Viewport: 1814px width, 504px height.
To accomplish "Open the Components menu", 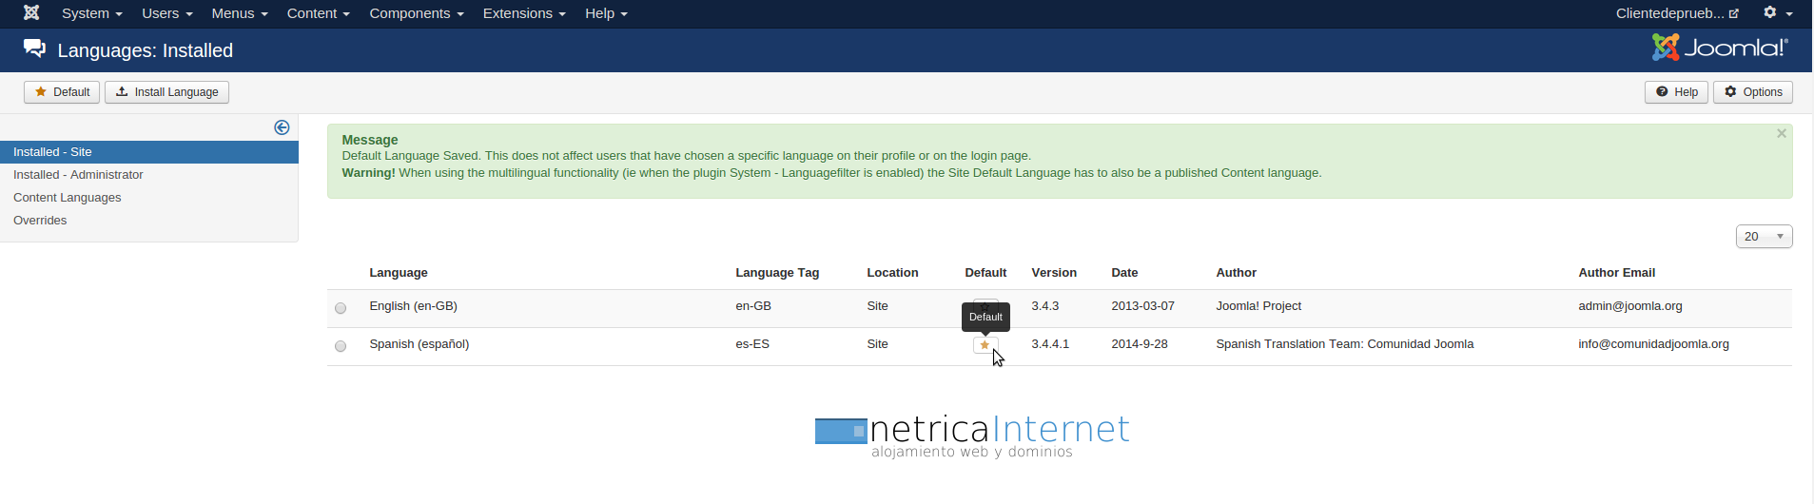I will (416, 13).
